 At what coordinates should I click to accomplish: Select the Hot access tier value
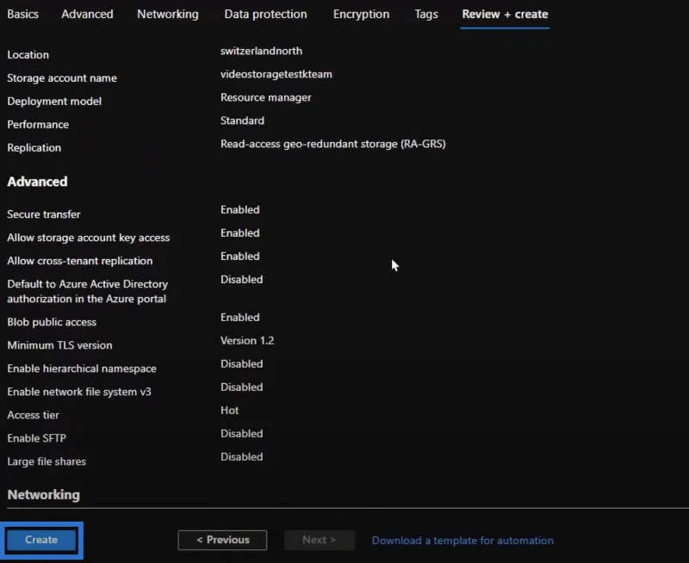pos(229,411)
